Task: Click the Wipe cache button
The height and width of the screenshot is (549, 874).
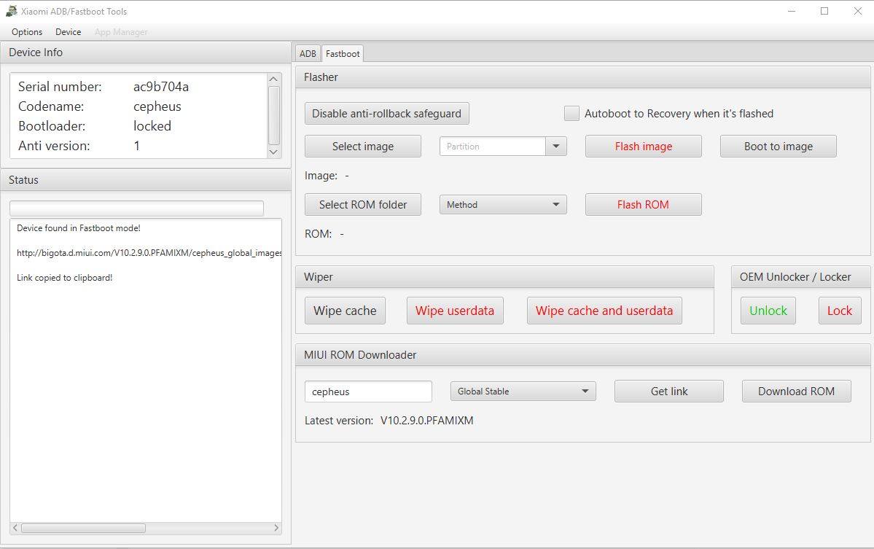Action: pos(345,311)
